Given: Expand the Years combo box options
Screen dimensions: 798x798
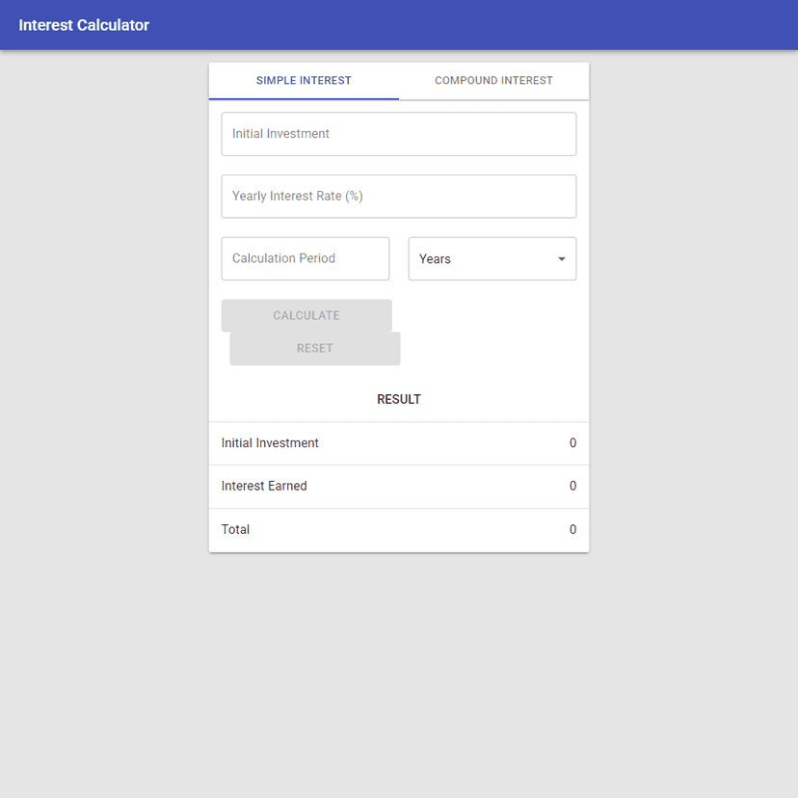Looking at the screenshot, I should click(x=492, y=258).
